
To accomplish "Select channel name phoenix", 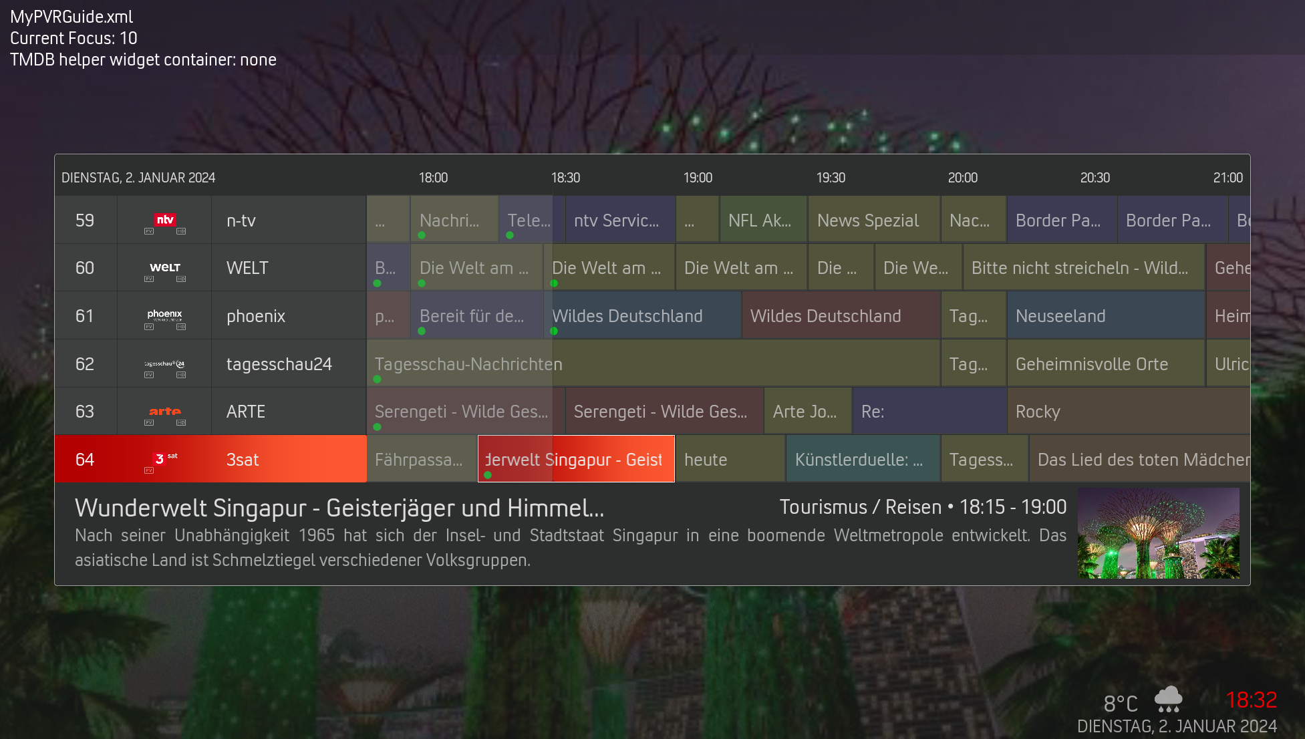I will 256,316.
